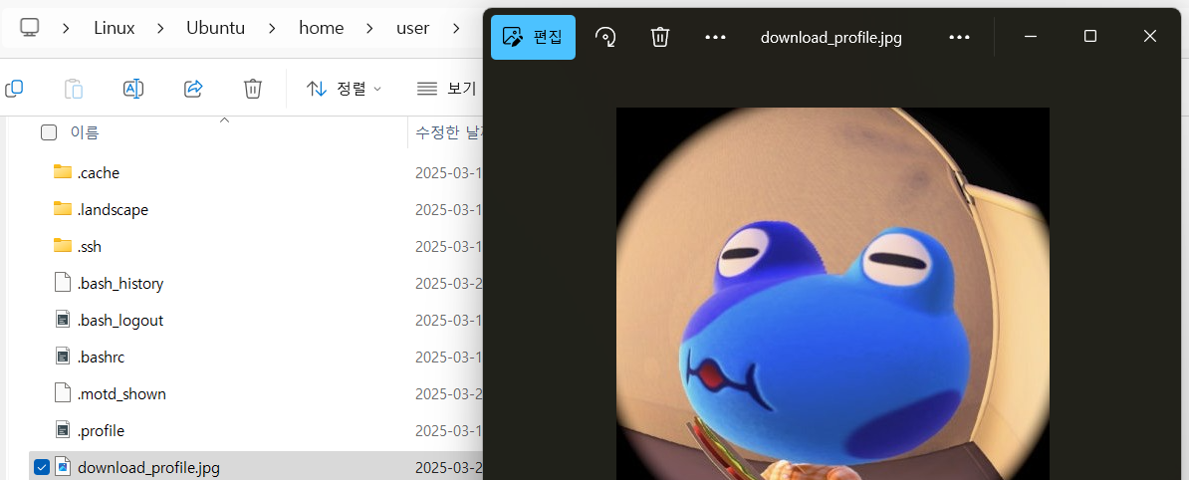Open the 보기 view menu
The width and height of the screenshot is (1189, 480).
click(x=447, y=89)
